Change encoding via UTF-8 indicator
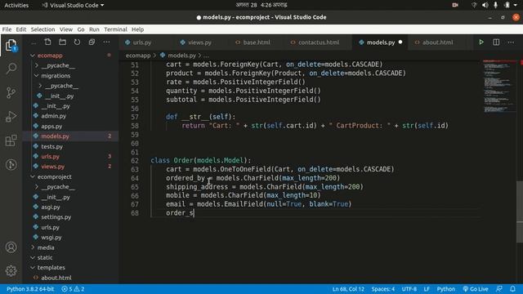This screenshot has width=523, height=294. [409, 288]
